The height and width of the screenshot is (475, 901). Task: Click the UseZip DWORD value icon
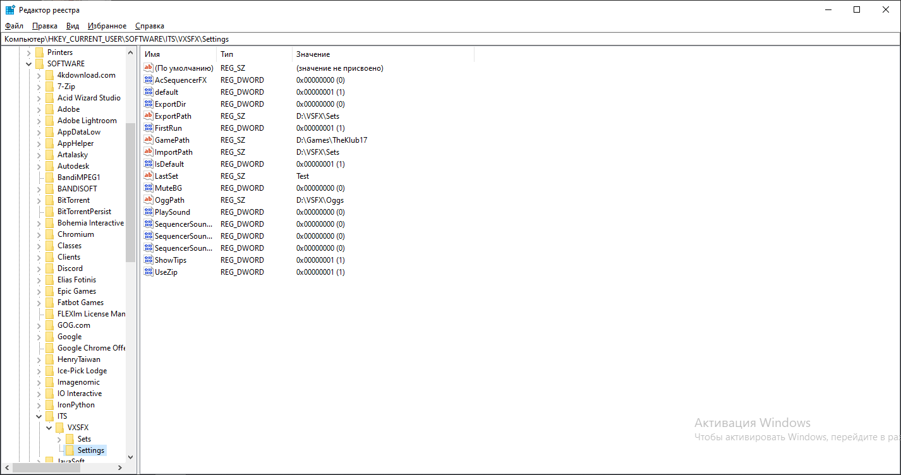point(148,272)
